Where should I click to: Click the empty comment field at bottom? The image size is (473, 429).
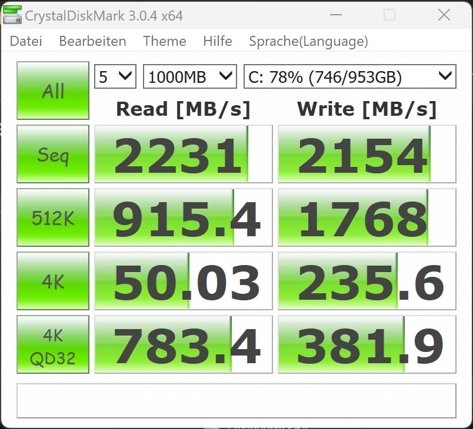(236, 401)
